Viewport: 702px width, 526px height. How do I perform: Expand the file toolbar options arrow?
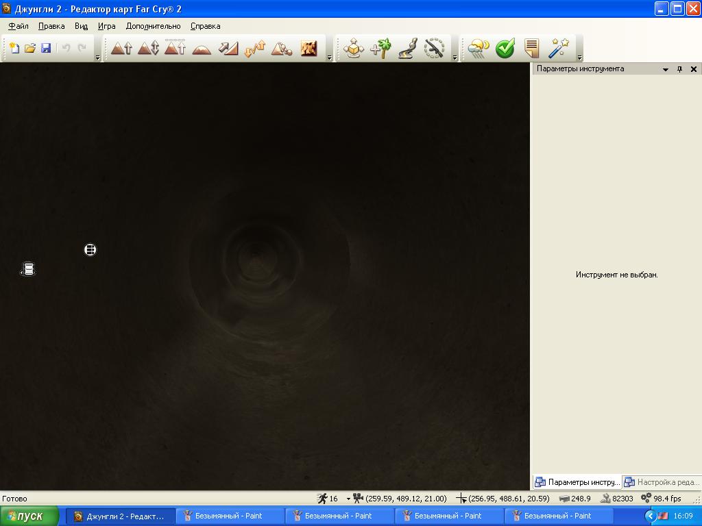pos(98,58)
